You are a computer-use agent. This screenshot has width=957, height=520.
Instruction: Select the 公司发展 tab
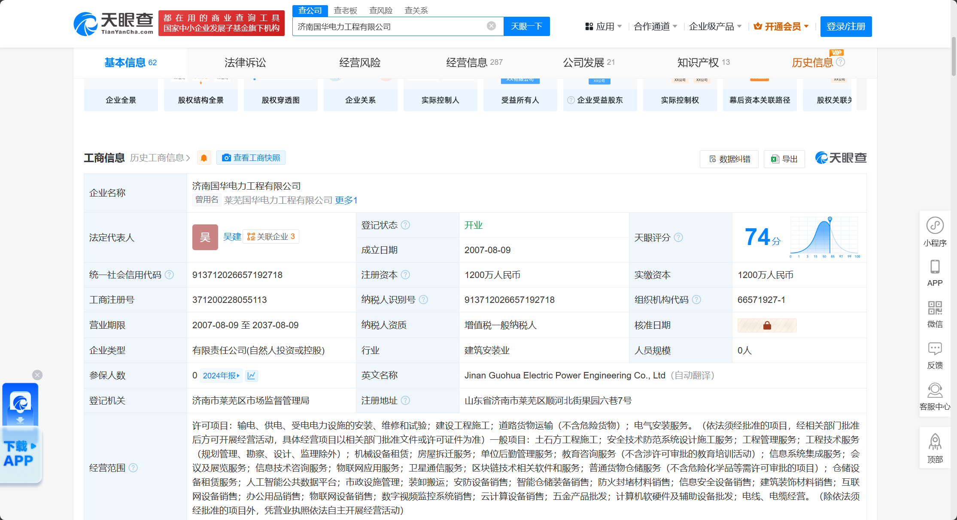click(589, 63)
